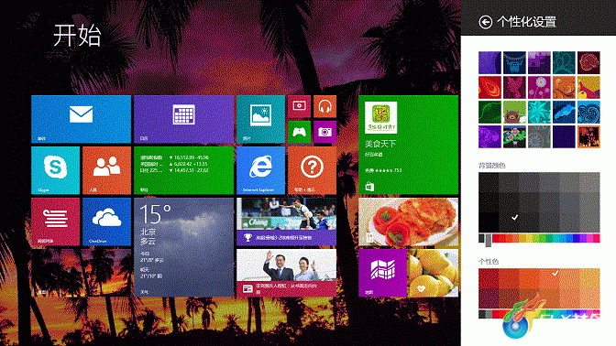Open the Help and Tips question mark tile

click(x=312, y=170)
